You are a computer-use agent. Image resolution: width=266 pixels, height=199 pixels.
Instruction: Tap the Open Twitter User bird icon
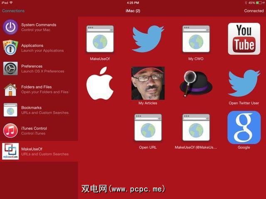244,83
